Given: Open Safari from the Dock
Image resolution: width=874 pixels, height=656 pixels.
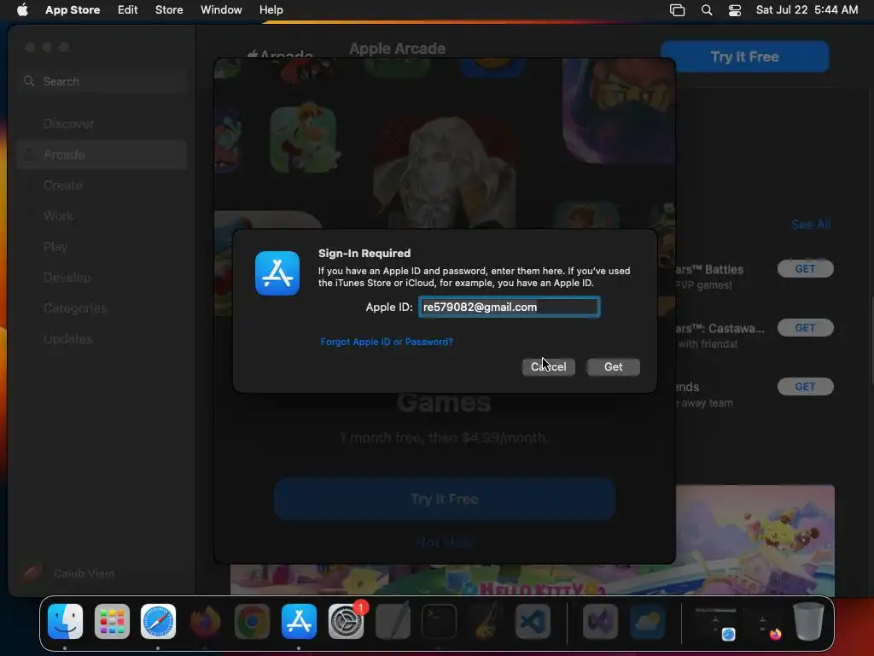Looking at the screenshot, I should coord(158,621).
